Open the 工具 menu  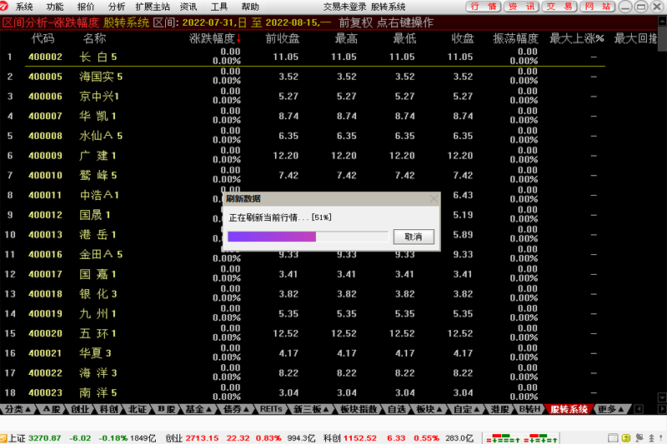point(219,7)
